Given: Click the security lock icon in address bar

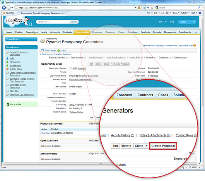Looking at the screenshot, I should (139, 8).
